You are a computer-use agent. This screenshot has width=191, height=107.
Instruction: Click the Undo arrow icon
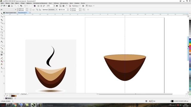[25, 6]
